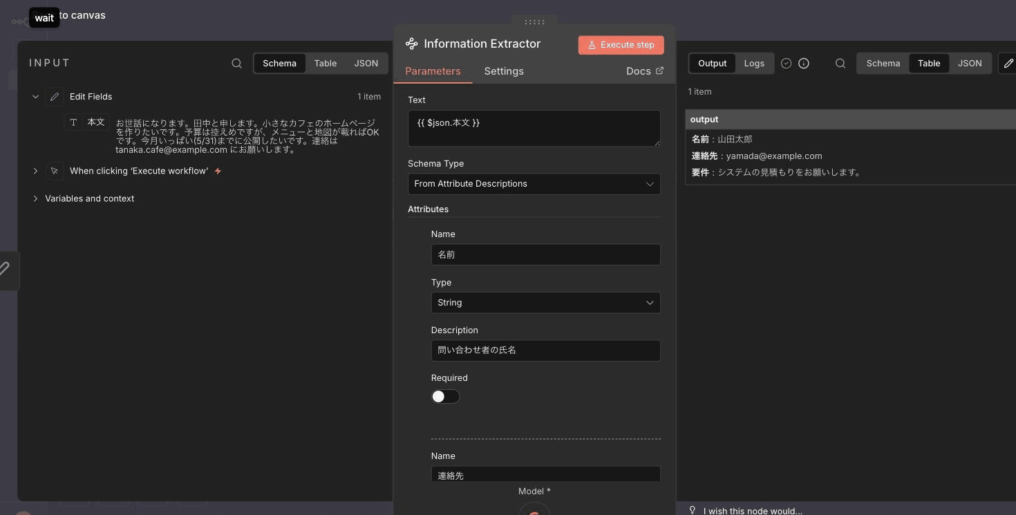Image resolution: width=1016 pixels, height=515 pixels.
Task: Click the 本文 field label pill
Action: [87, 122]
